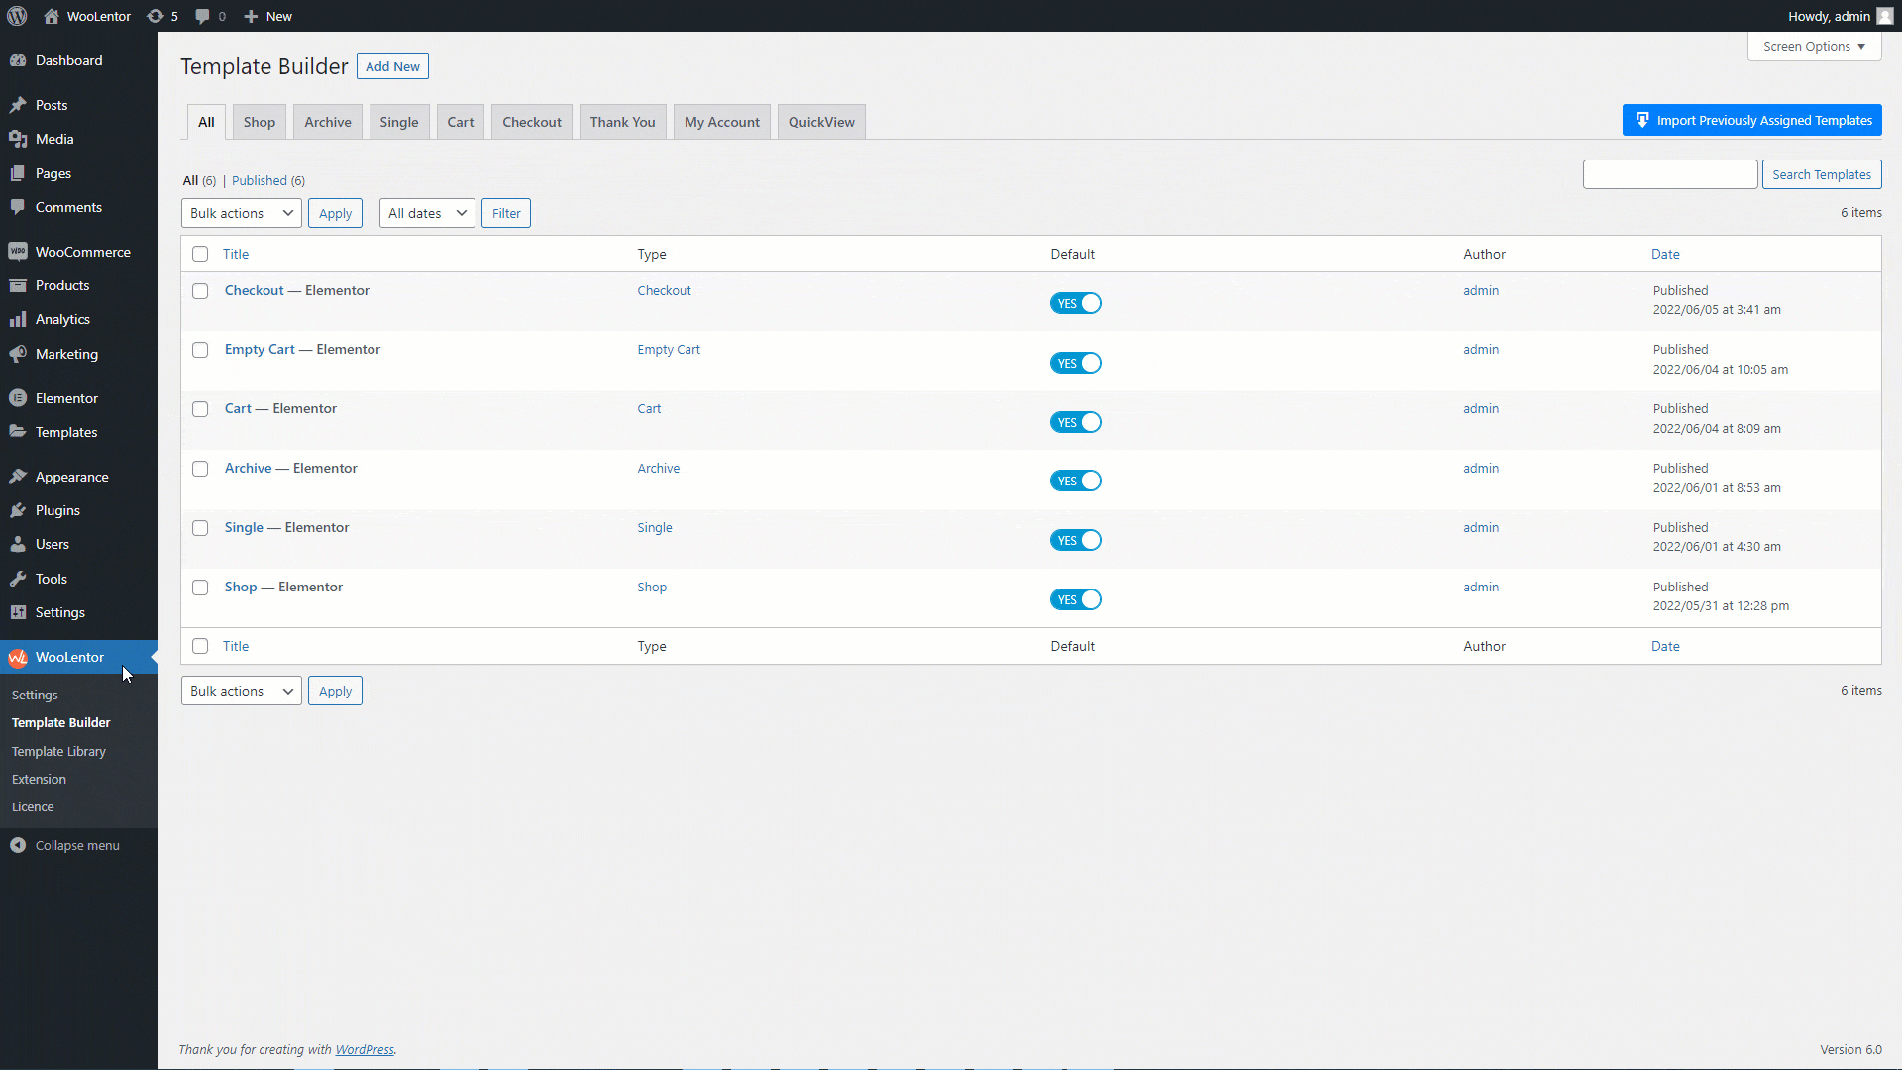Switch to the My Account tab
The height and width of the screenshot is (1070, 1902).
click(x=722, y=122)
